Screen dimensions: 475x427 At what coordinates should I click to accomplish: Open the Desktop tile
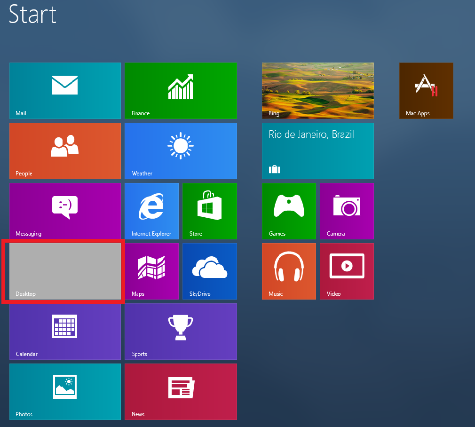[x=65, y=271]
